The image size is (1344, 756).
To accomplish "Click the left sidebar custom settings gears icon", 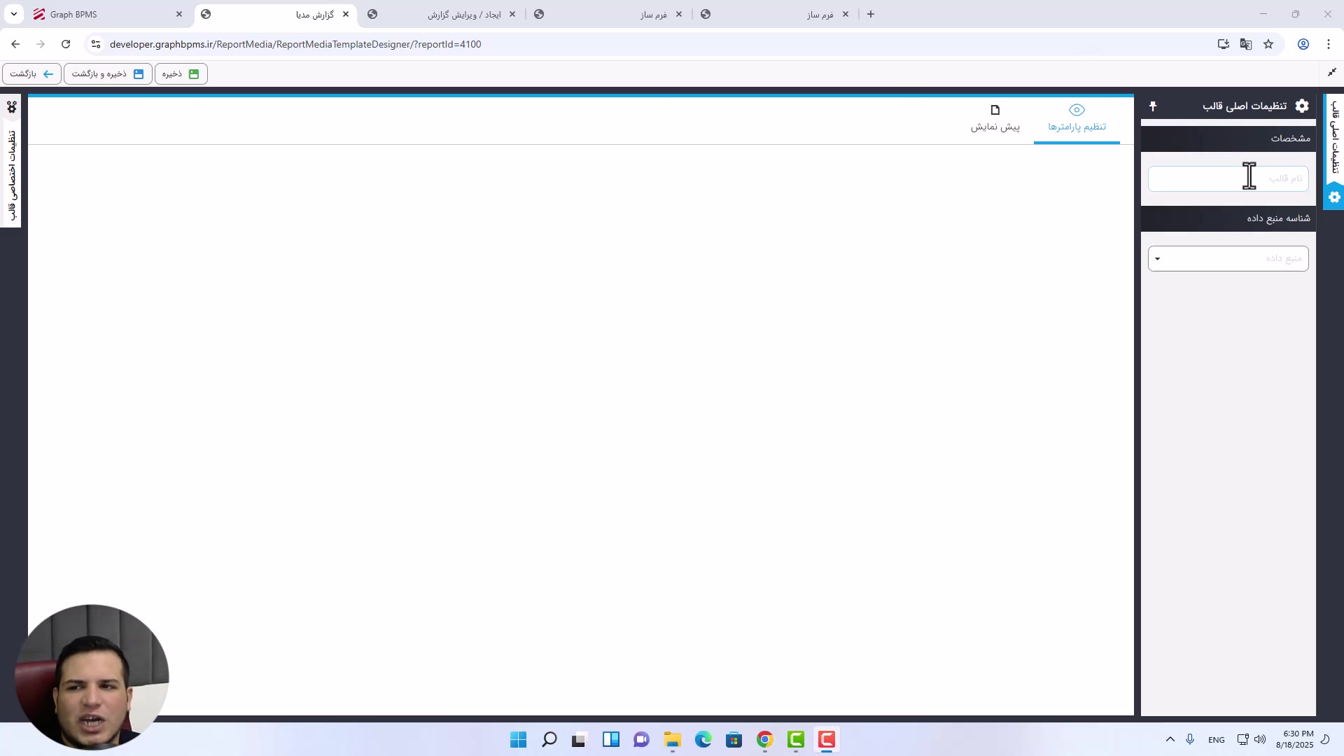I will point(12,107).
